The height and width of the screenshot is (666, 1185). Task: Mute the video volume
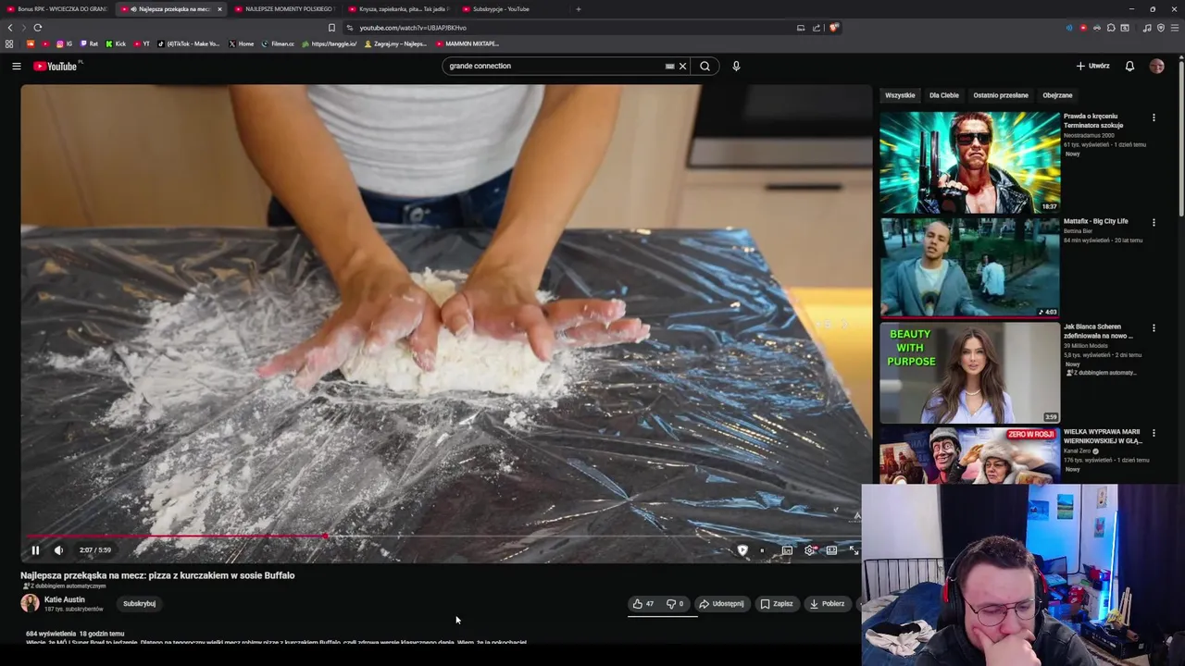(58, 550)
